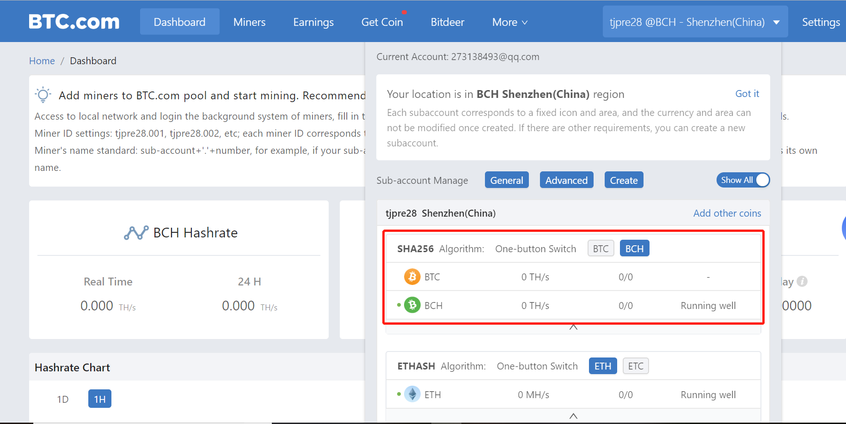Switch ETHASH mining to ETC
846x424 pixels.
coord(636,366)
